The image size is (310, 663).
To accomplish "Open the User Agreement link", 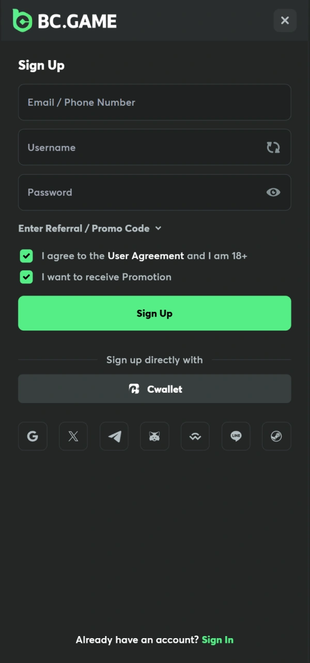I will (x=146, y=256).
